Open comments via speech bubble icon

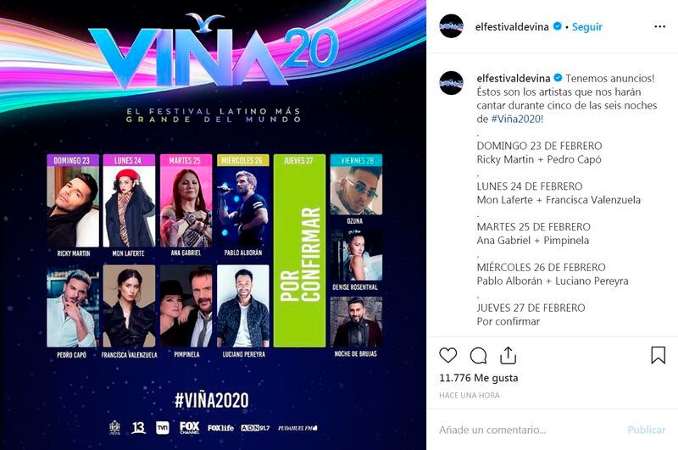click(478, 356)
